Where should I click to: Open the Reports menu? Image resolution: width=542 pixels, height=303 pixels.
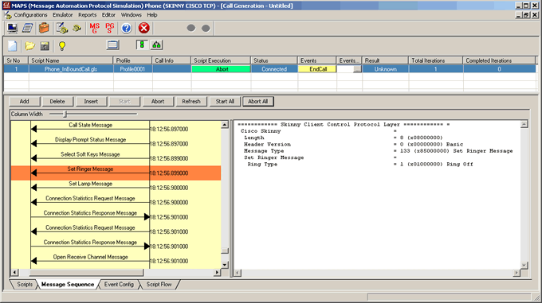pyautogui.click(x=87, y=15)
